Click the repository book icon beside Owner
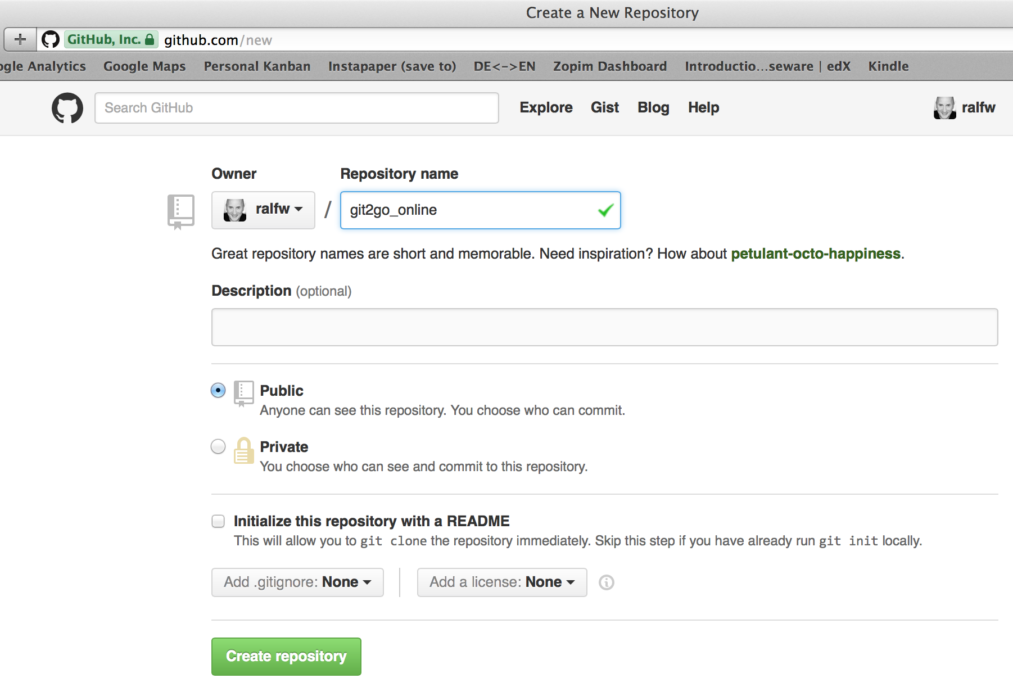Screen dimensions: 1013x687 [x=181, y=212]
